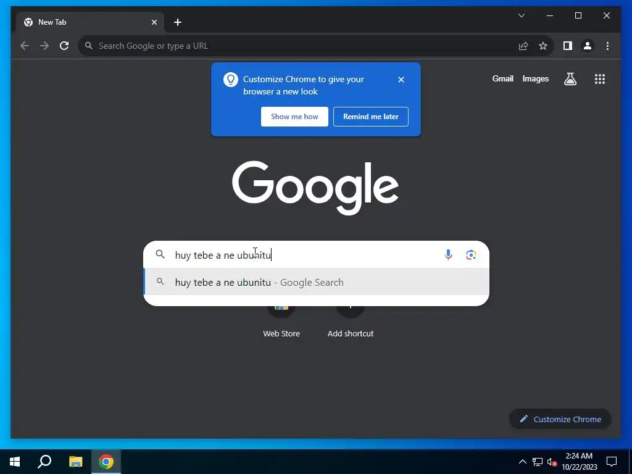632x474 pixels.
Task: Open the network tray icon
Action: pos(538,462)
